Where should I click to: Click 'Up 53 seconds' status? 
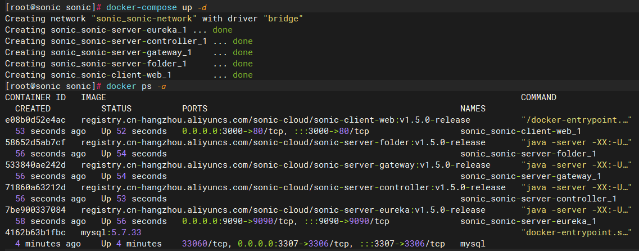pyautogui.click(x=134, y=199)
